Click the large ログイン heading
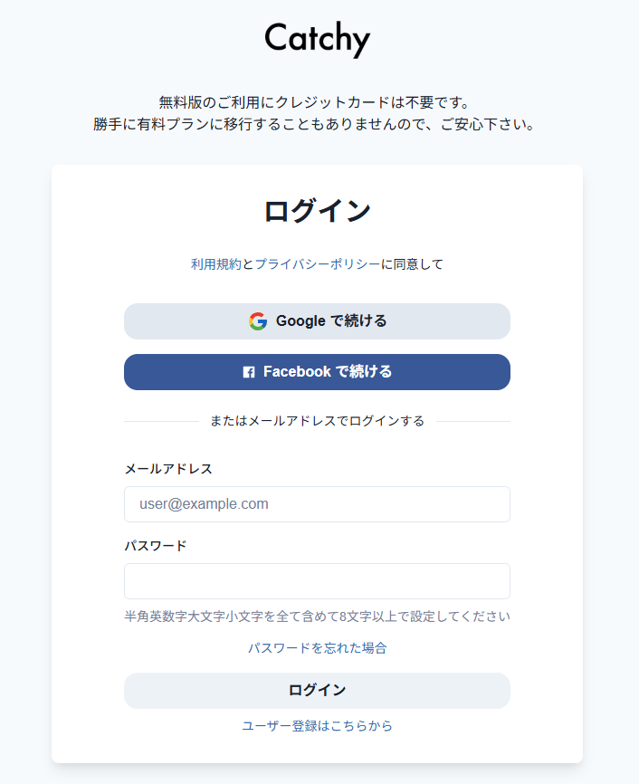The width and height of the screenshot is (639, 784). (x=317, y=212)
